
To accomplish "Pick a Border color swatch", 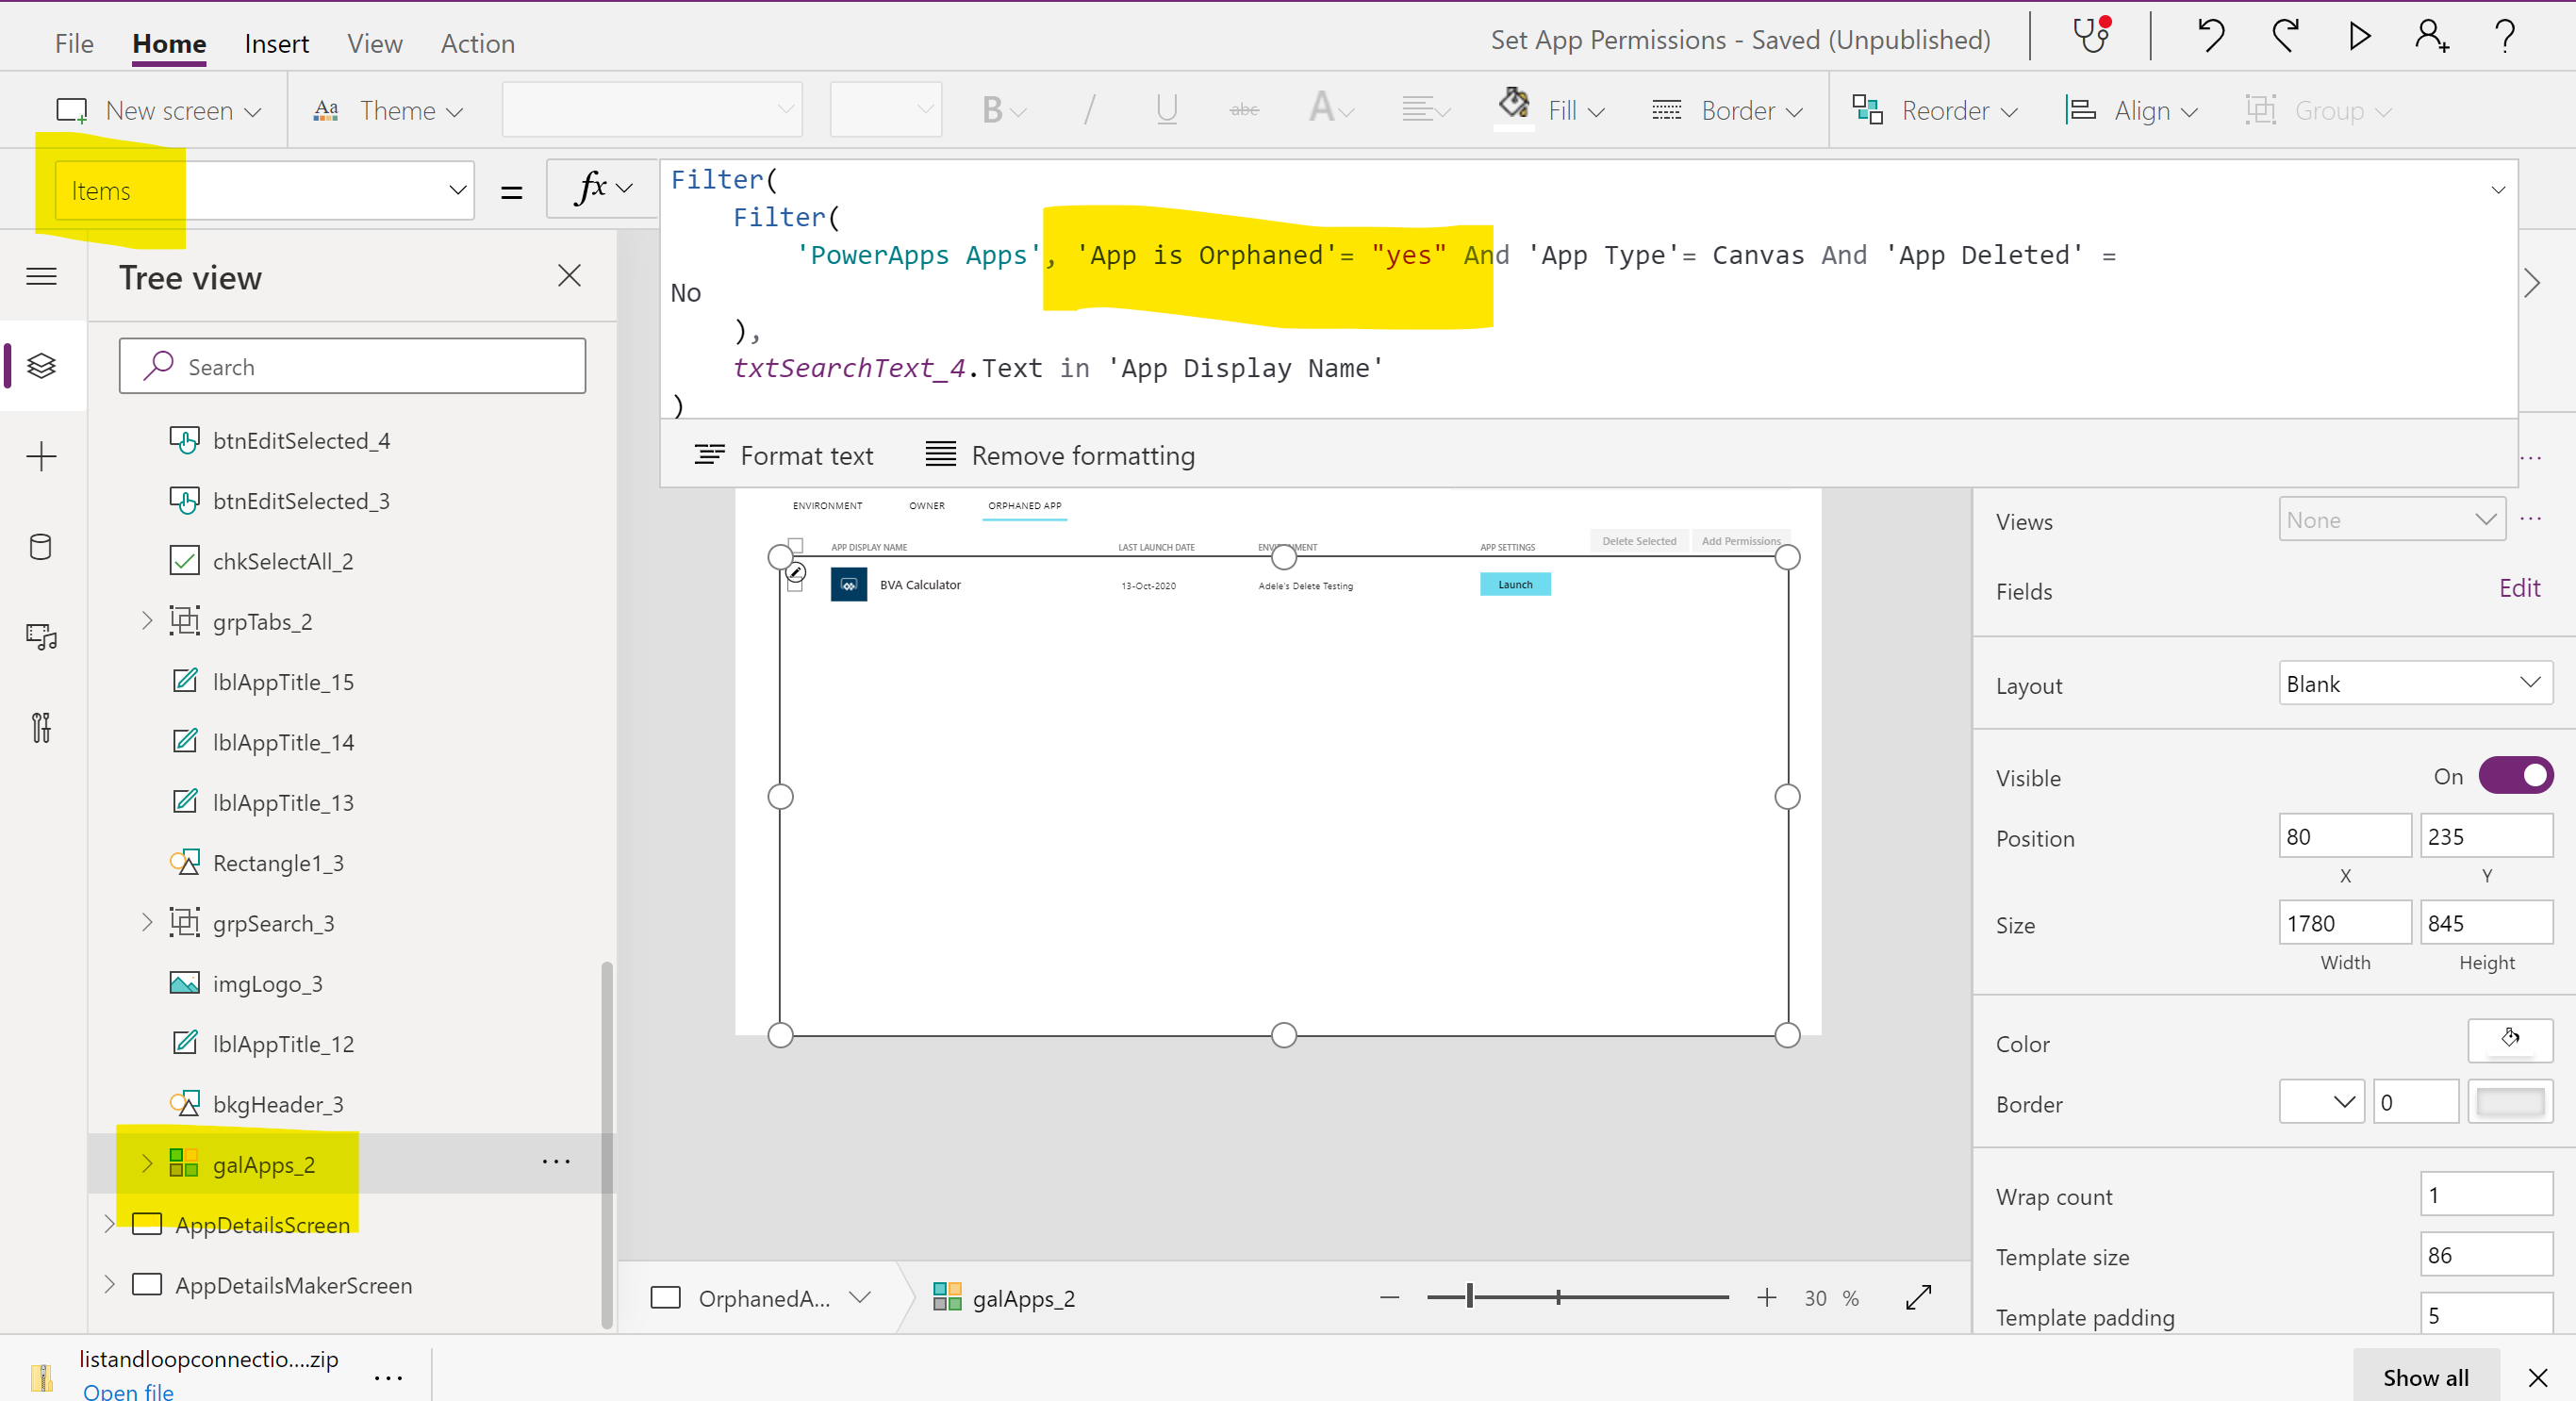I will pos(2512,1101).
